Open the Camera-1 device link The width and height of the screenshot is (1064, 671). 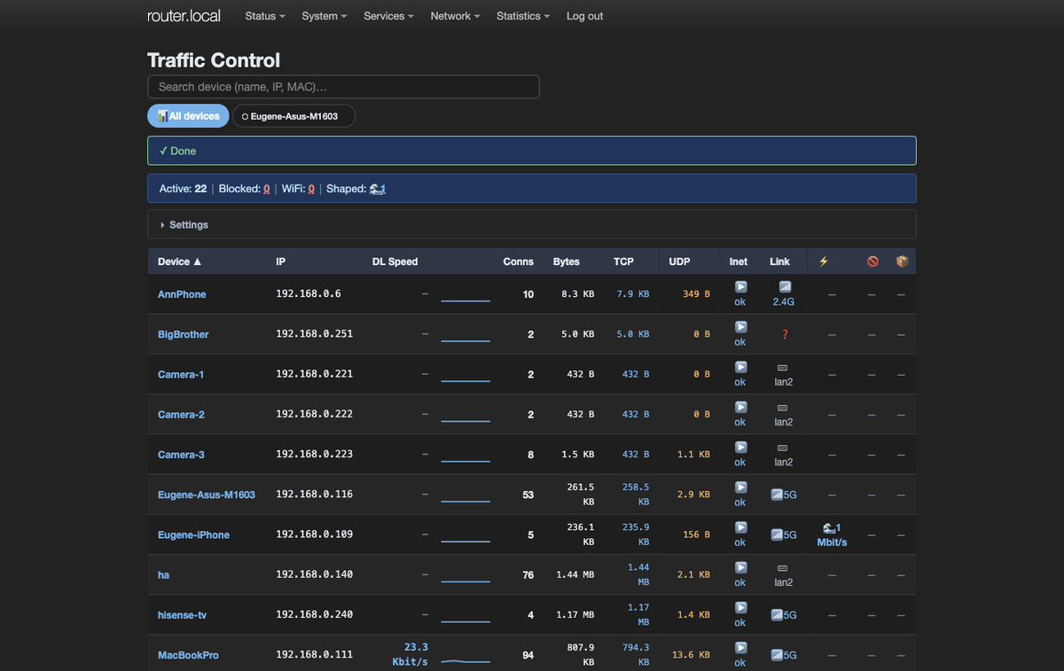click(181, 374)
